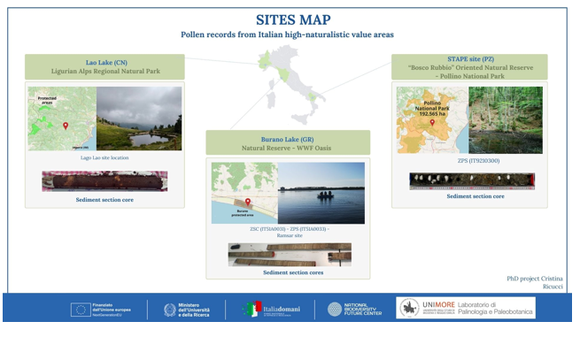Click the European Union flag logo
The width and height of the screenshot is (580, 337).
(x=81, y=310)
